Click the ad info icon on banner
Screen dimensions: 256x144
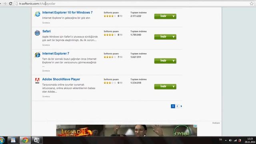(x=196, y=126)
